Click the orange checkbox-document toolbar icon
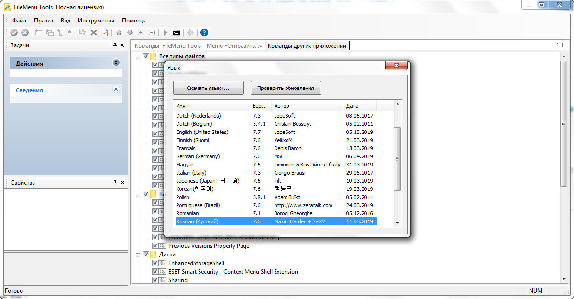The height and width of the screenshot is (299, 574). pos(104,33)
